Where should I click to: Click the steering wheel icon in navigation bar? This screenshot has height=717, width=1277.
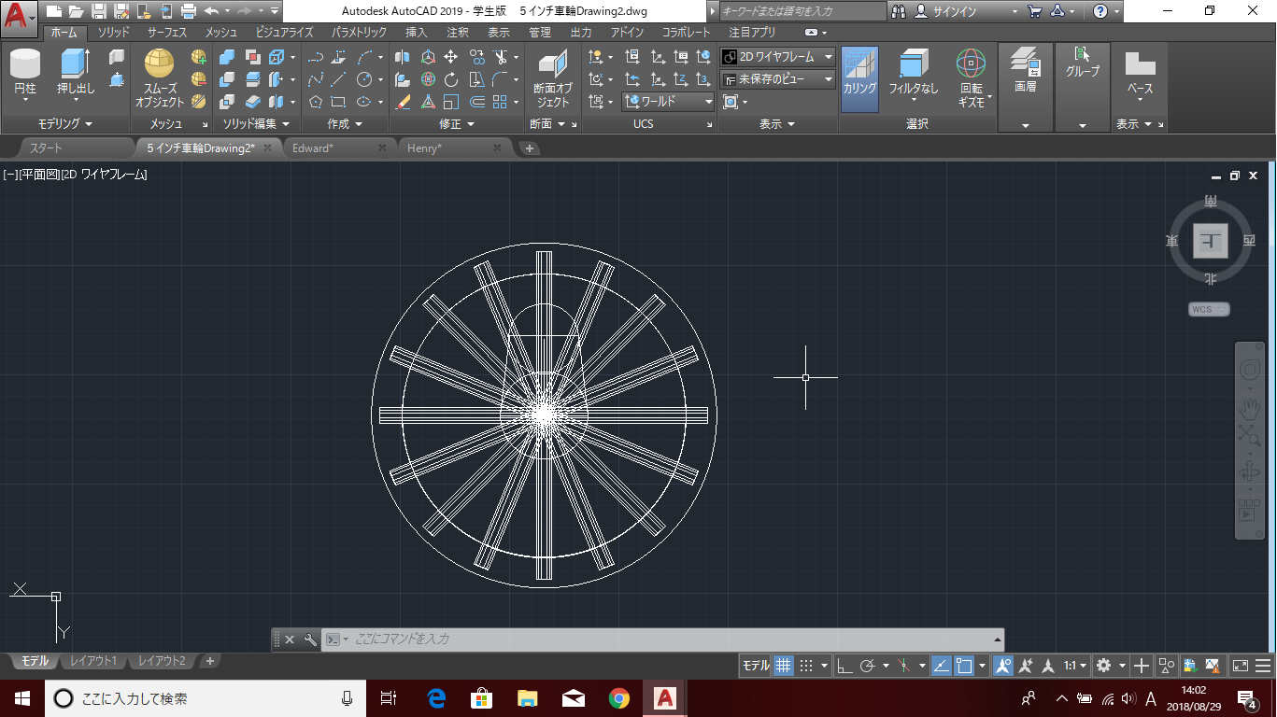[1249, 371]
